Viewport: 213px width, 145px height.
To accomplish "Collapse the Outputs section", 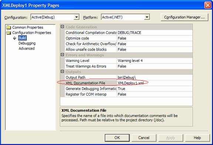I will [x=62, y=72].
